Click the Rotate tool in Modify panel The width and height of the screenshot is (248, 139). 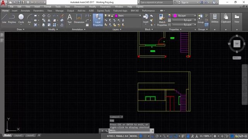[x=49, y=16]
